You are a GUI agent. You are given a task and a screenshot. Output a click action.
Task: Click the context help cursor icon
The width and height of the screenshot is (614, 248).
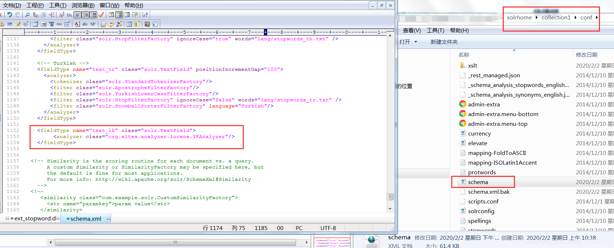(145, 15)
